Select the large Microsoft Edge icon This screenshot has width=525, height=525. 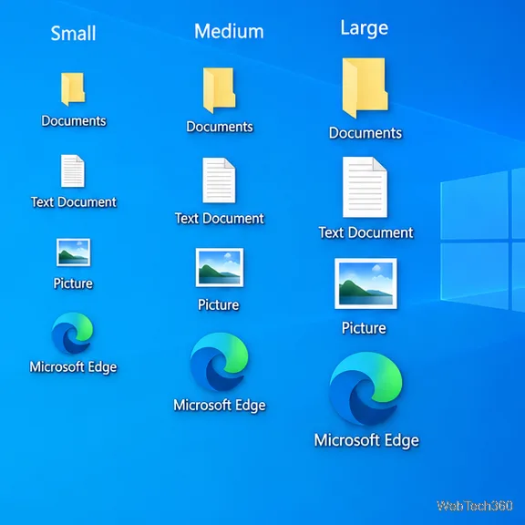[x=366, y=388]
